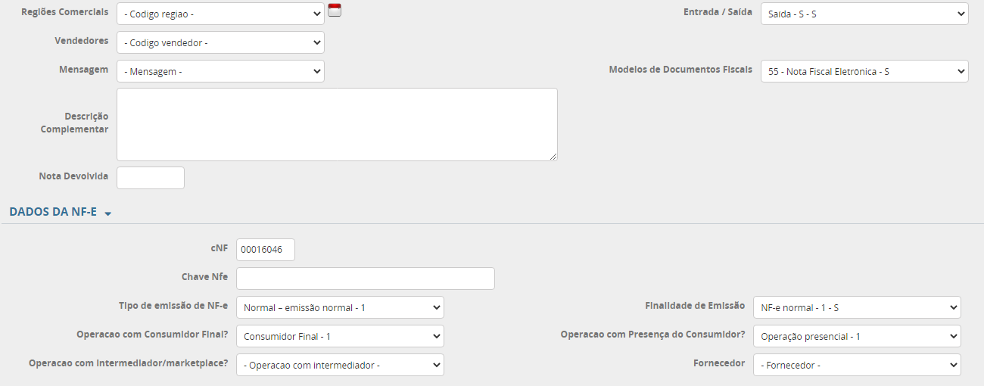Expand the Mensagem dropdown
This screenshot has height=386, width=984.
[x=220, y=71]
